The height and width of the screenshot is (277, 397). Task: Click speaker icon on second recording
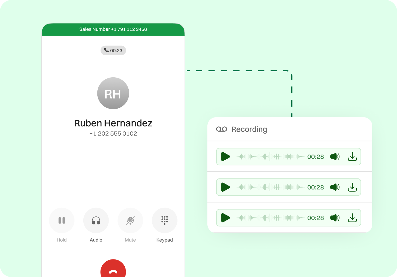pos(335,187)
